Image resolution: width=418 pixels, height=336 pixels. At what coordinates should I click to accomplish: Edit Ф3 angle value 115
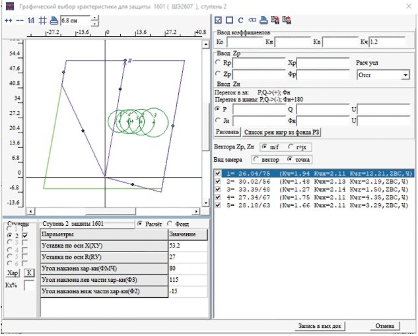pyautogui.click(x=188, y=280)
